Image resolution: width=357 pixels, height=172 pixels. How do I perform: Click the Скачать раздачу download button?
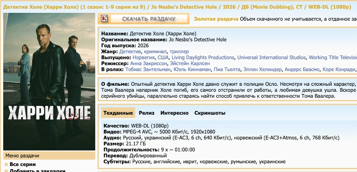(x=149, y=19)
